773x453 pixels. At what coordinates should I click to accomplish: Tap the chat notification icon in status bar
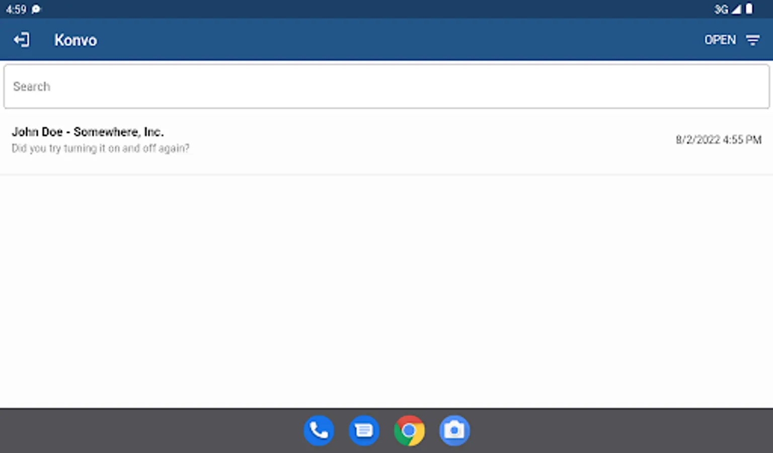coord(36,9)
